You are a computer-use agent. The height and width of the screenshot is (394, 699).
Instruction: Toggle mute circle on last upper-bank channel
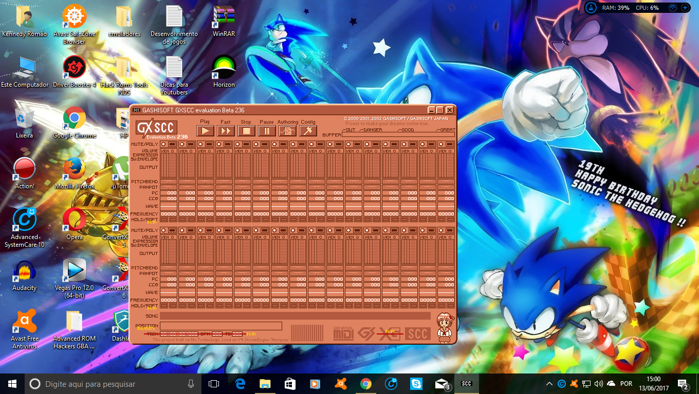[x=442, y=145]
